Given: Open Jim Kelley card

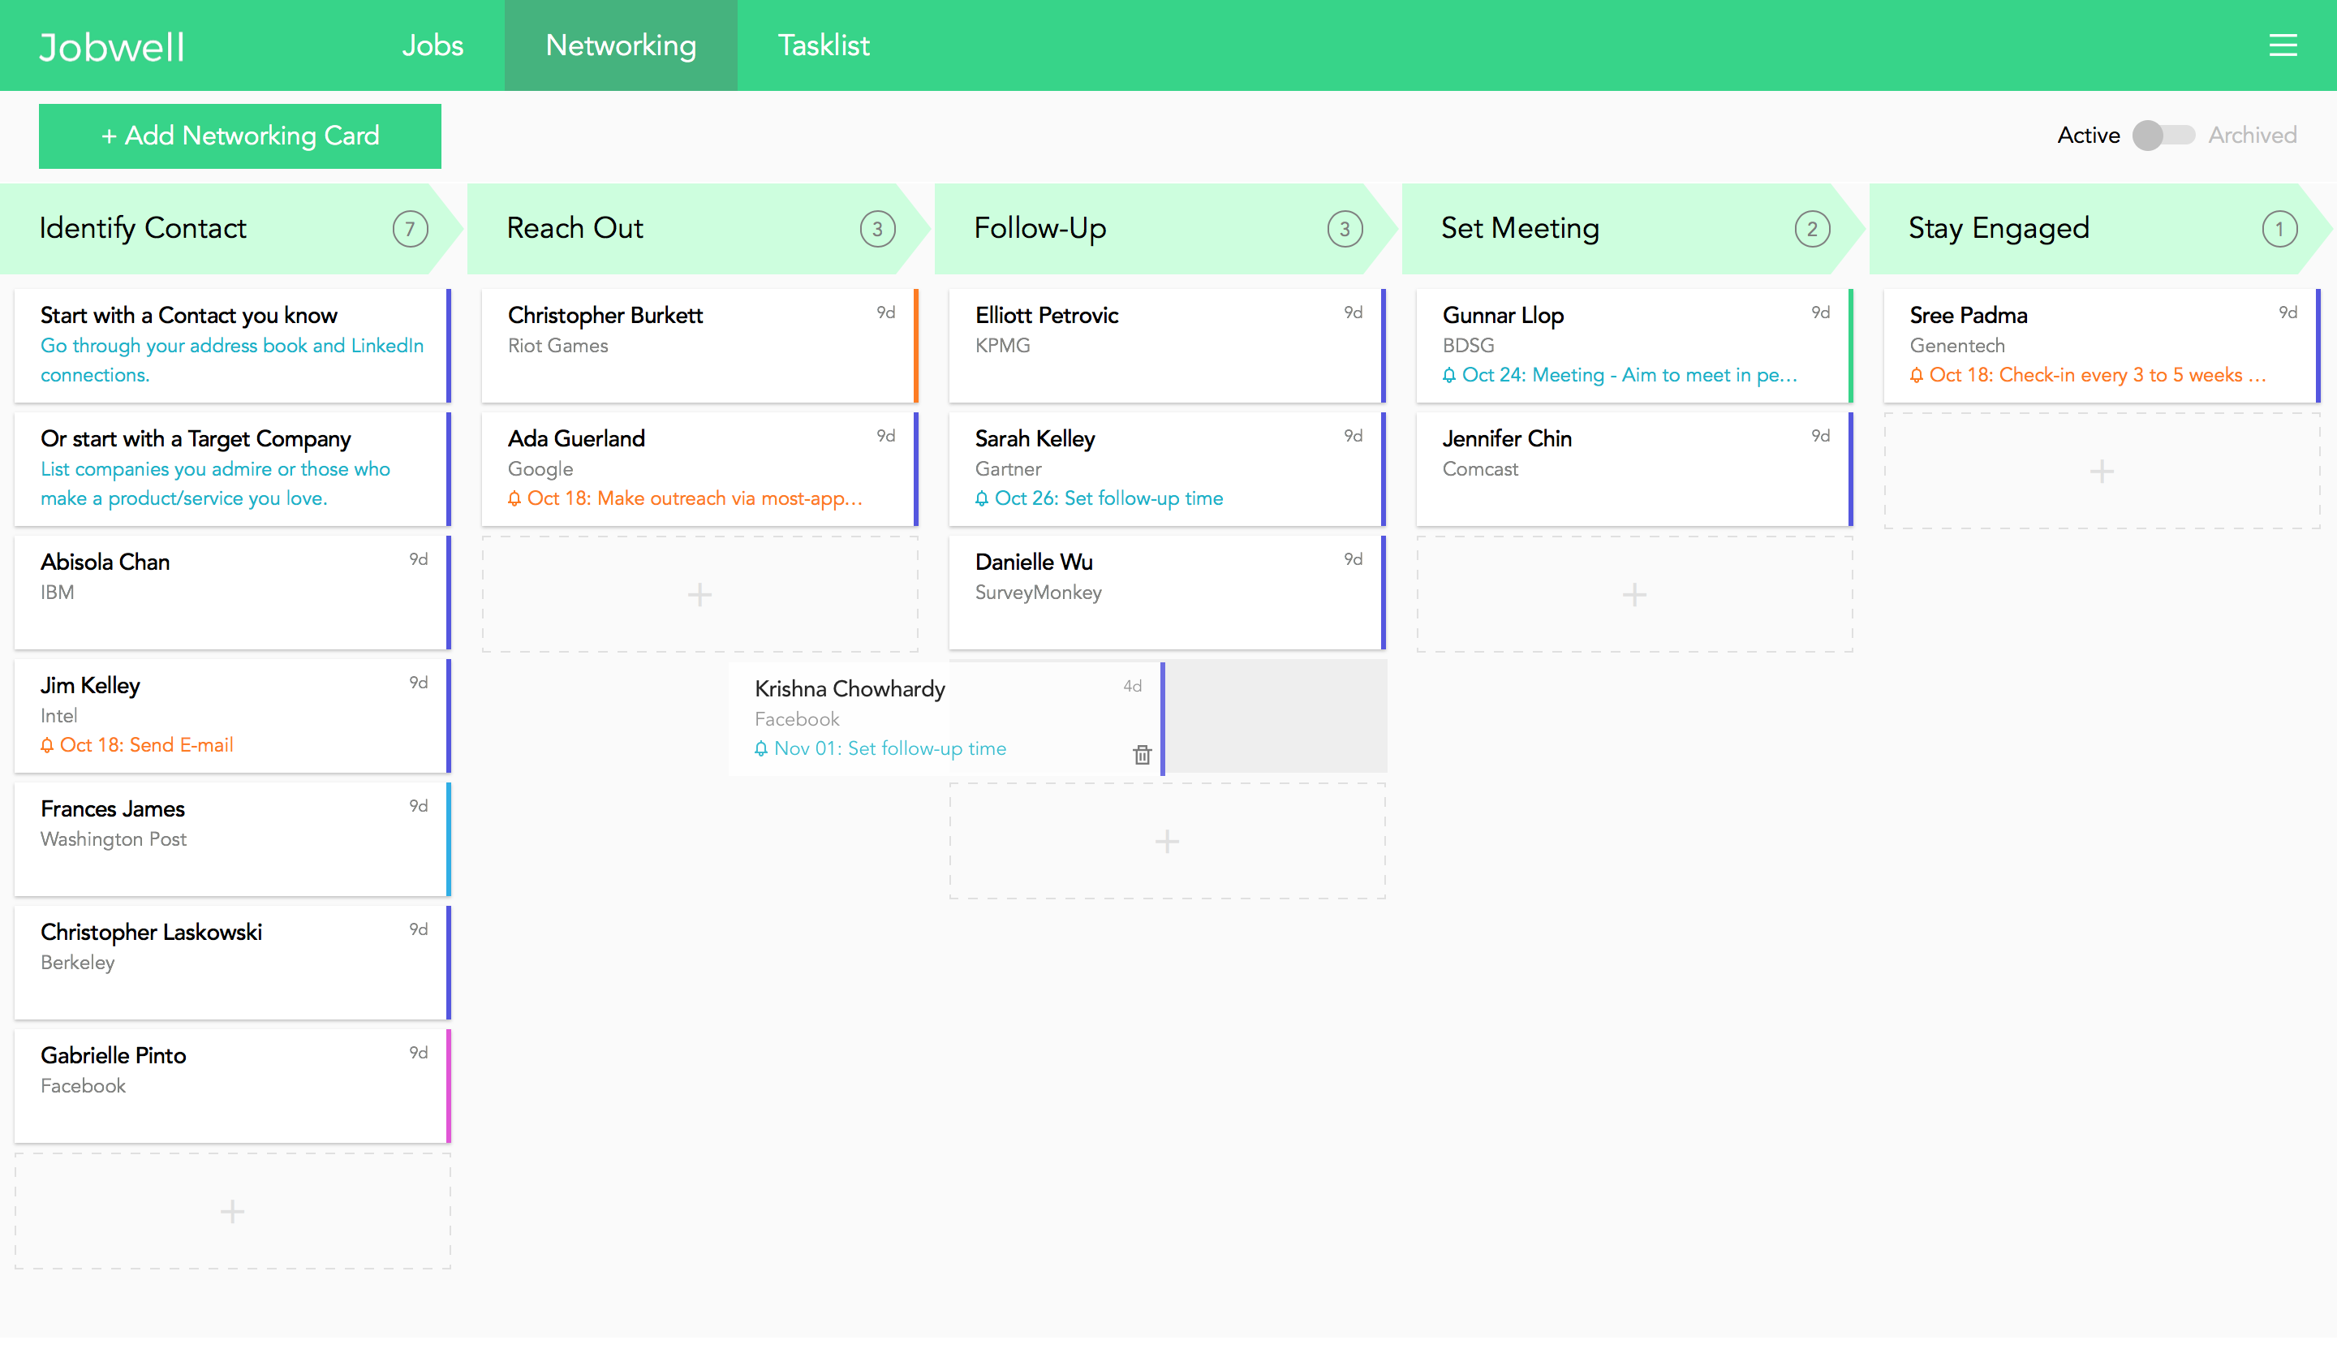Looking at the screenshot, I should (232, 715).
